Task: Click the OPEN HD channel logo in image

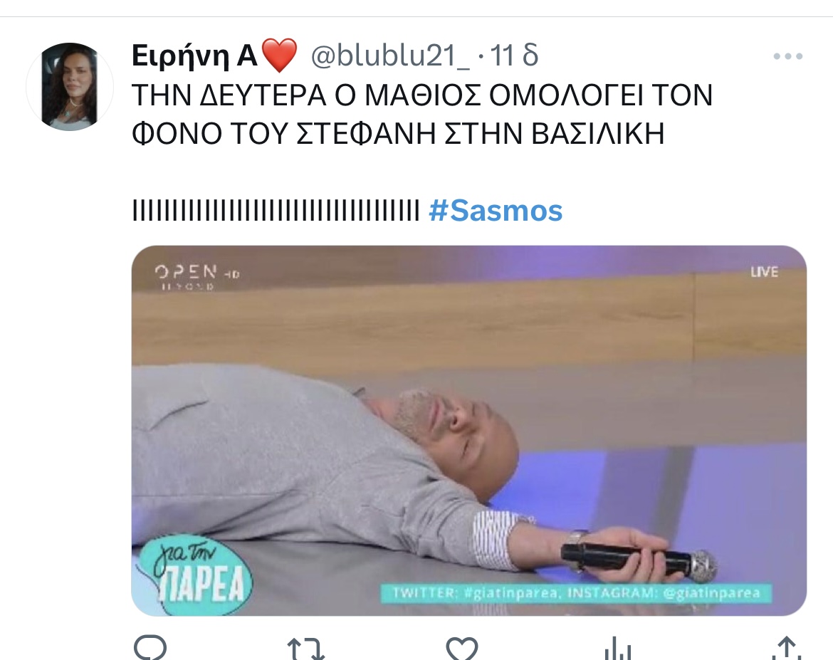Action: coord(197,277)
